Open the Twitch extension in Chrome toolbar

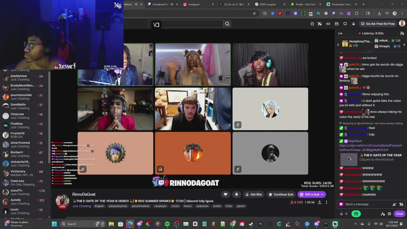pyautogui.click(x=295, y=13)
